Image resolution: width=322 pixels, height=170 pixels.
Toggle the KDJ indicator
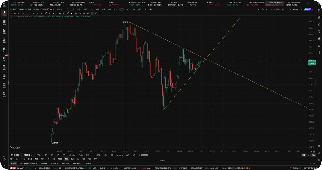pyautogui.click(x=105, y=155)
